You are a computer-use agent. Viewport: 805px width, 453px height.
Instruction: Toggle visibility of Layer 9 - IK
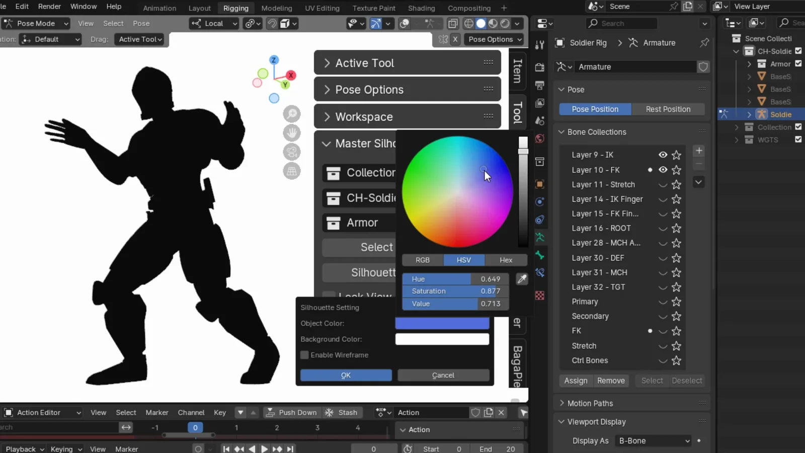pos(663,155)
